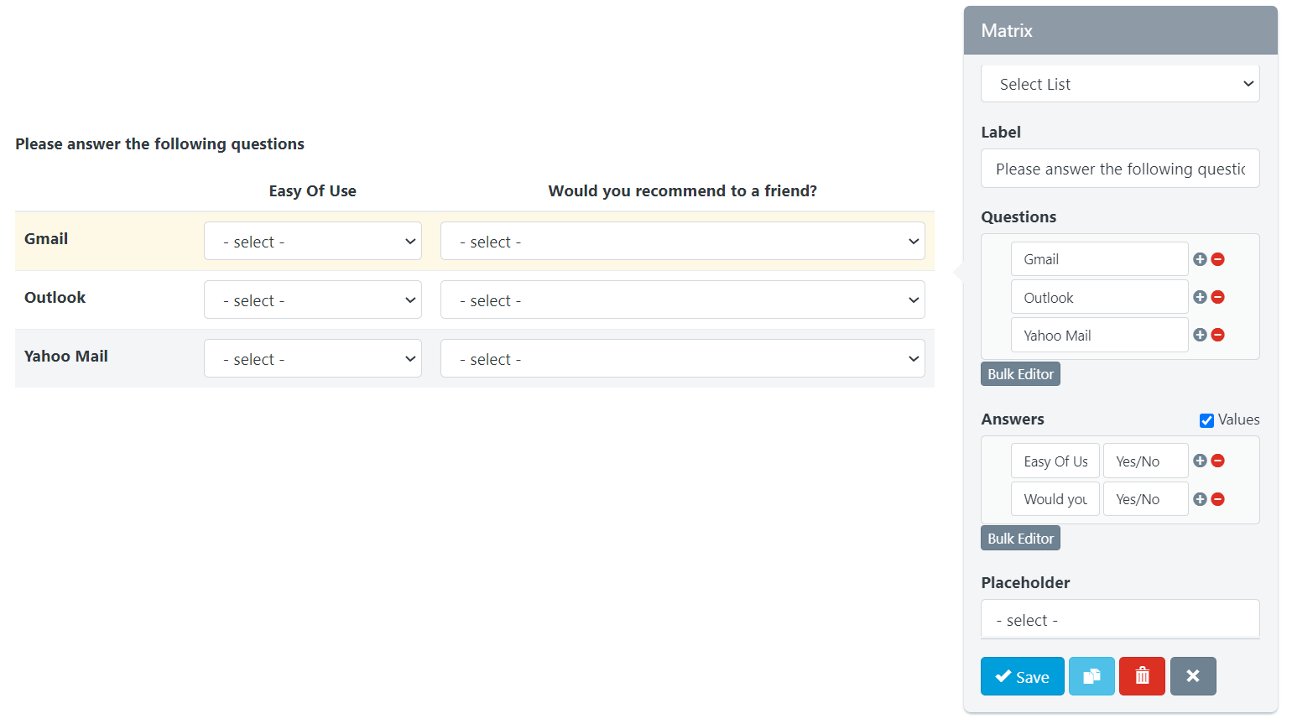The image size is (1292, 724).
Task: Open Gmail Easy Of Use dropdown
Action: point(312,242)
